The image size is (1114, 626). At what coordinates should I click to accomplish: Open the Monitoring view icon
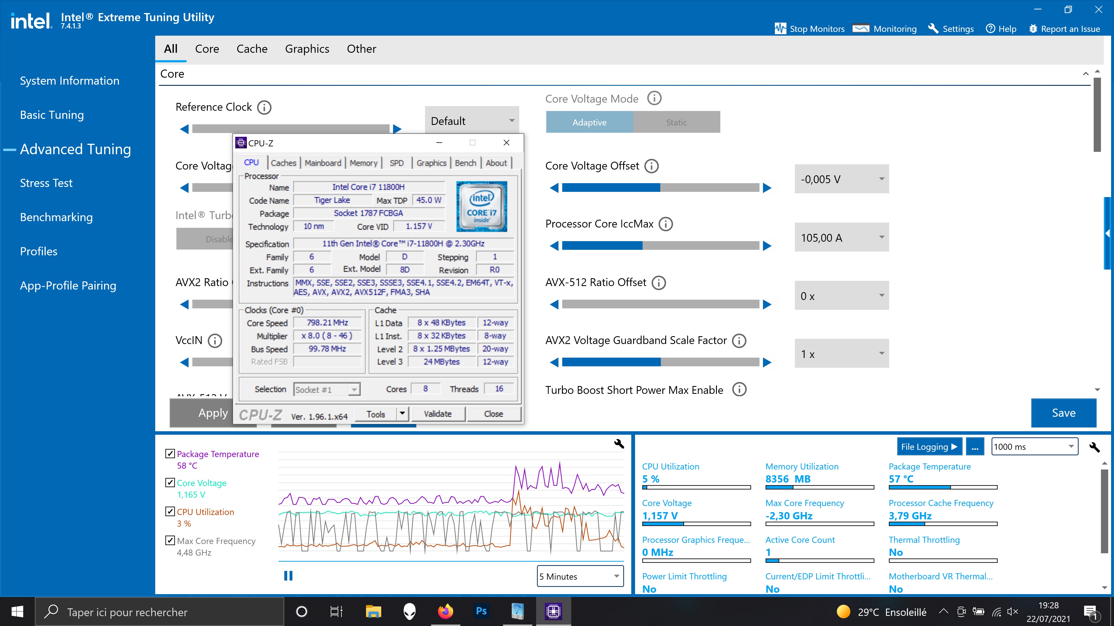(860, 28)
